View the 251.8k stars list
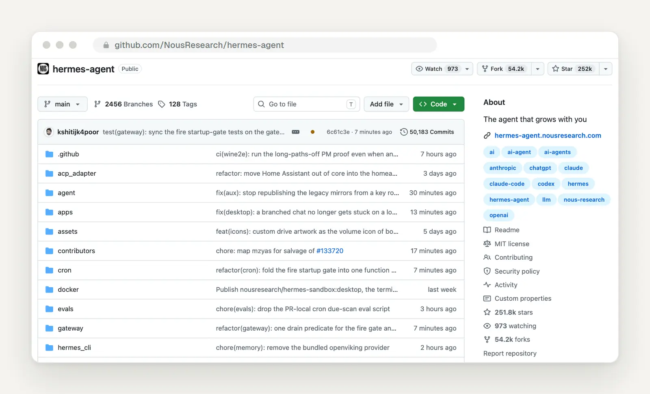The image size is (650, 394). click(508, 312)
